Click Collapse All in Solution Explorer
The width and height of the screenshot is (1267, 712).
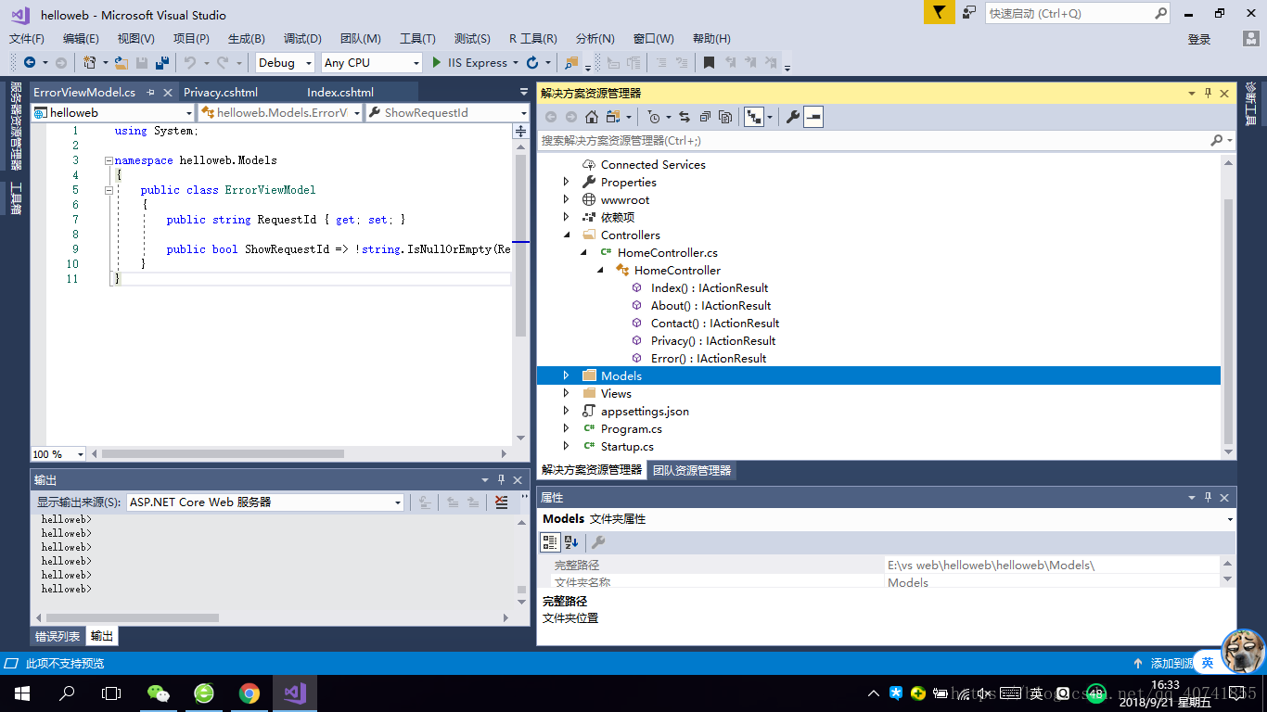click(x=705, y=117)
